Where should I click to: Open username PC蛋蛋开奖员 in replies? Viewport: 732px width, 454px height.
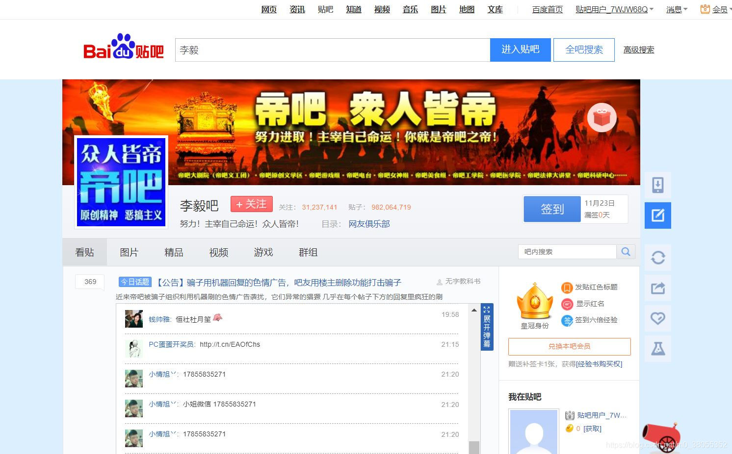pyautogui.click(x=172, y=344)
